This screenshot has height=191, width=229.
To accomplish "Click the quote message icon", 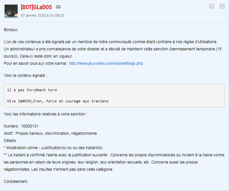I will click(x=212, y=6).
